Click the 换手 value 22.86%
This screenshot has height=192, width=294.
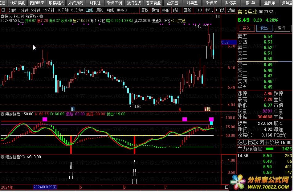pyautogui.click(x=265, y=123)
